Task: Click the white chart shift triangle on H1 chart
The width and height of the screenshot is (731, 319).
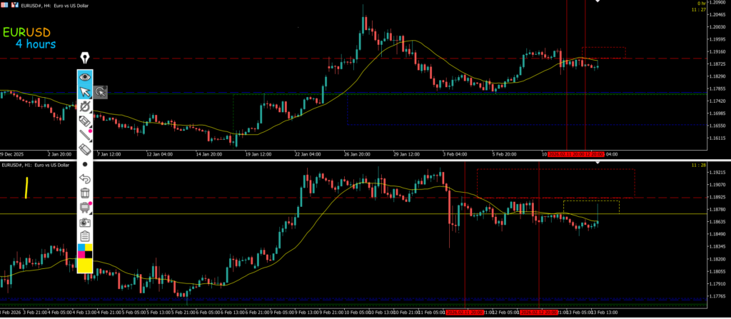Action: [598, 164]
